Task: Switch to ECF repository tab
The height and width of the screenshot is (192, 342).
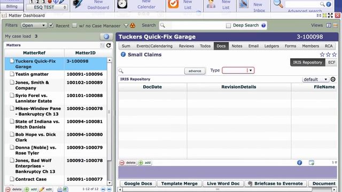Action: pos(331,62)
